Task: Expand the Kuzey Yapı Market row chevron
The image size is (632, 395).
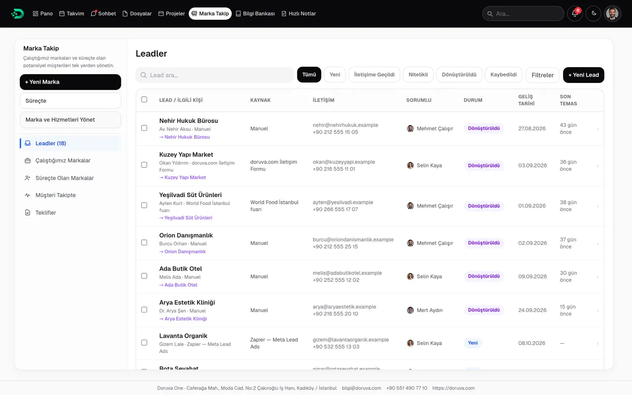Action: tap(597, 166)
